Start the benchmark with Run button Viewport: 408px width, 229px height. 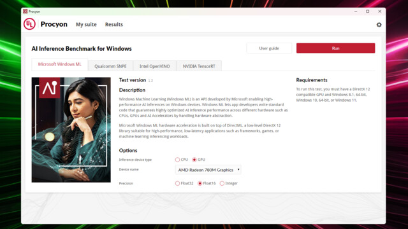(x=336, y=48)
